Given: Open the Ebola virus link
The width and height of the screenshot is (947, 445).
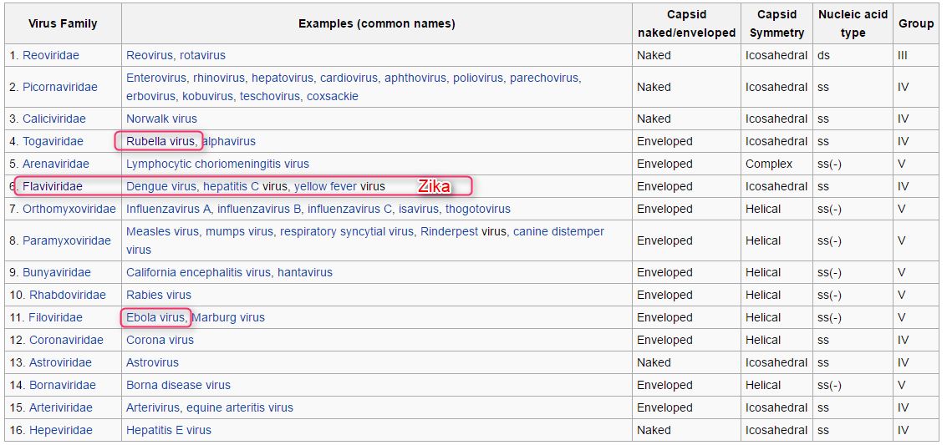Looking at the screenshot, I should [x=155, y=317].
